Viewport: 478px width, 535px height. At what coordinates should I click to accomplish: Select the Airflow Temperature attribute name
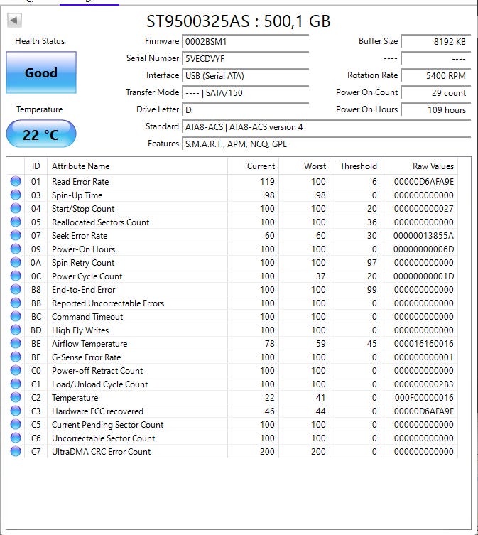[x=89, y=344]
